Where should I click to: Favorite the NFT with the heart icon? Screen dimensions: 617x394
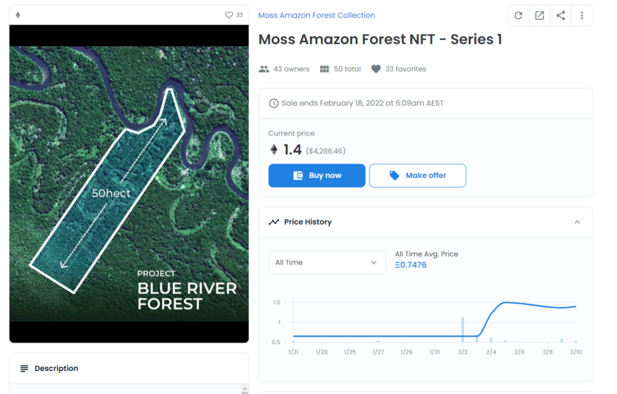(229, 14)
